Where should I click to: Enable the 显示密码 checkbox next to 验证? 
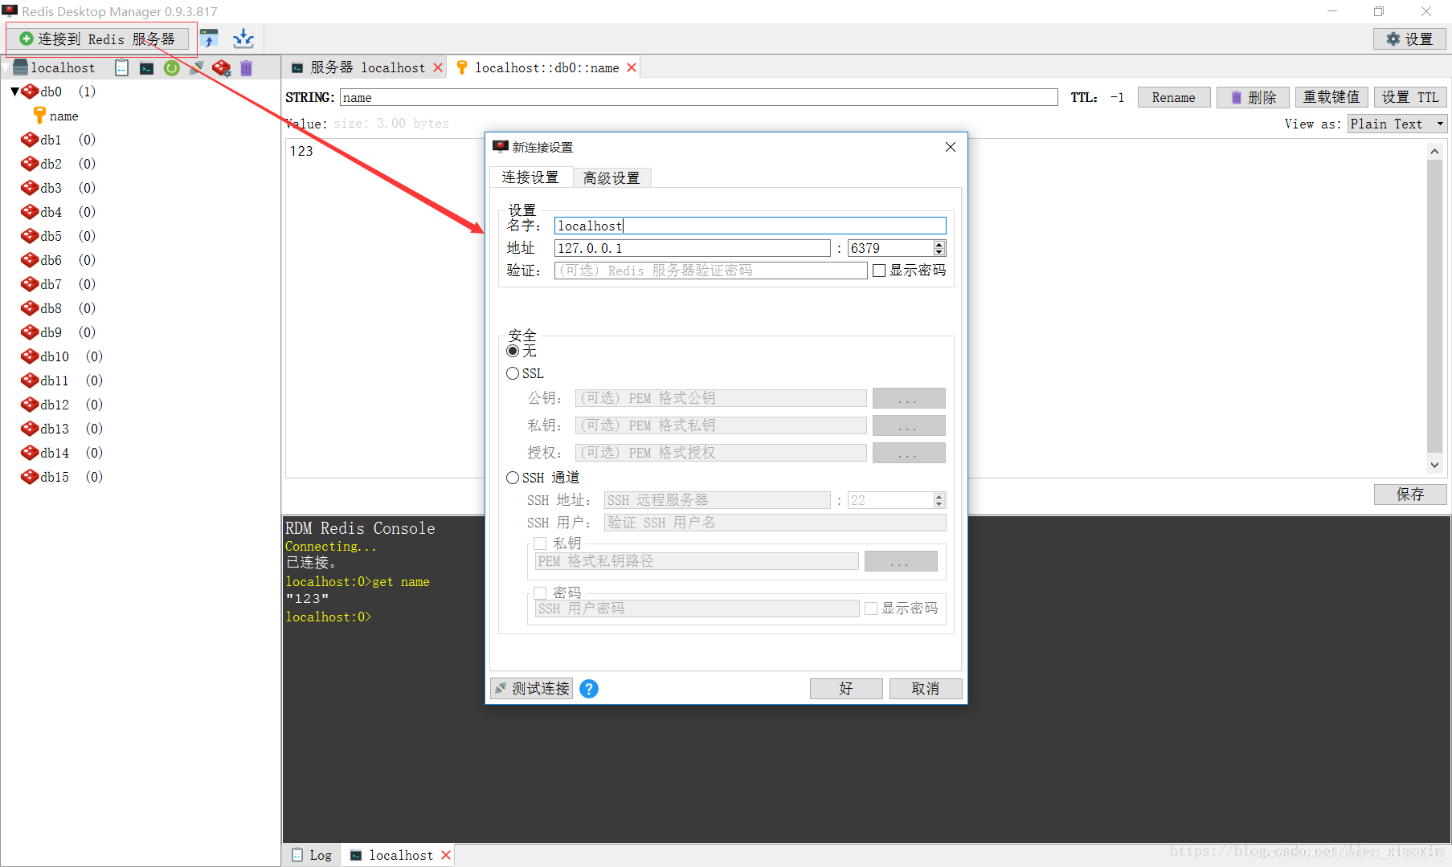[x=878, y=271]
